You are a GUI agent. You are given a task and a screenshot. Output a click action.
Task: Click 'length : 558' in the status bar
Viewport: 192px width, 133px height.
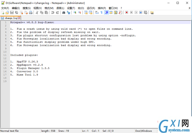tap(48, 131)
